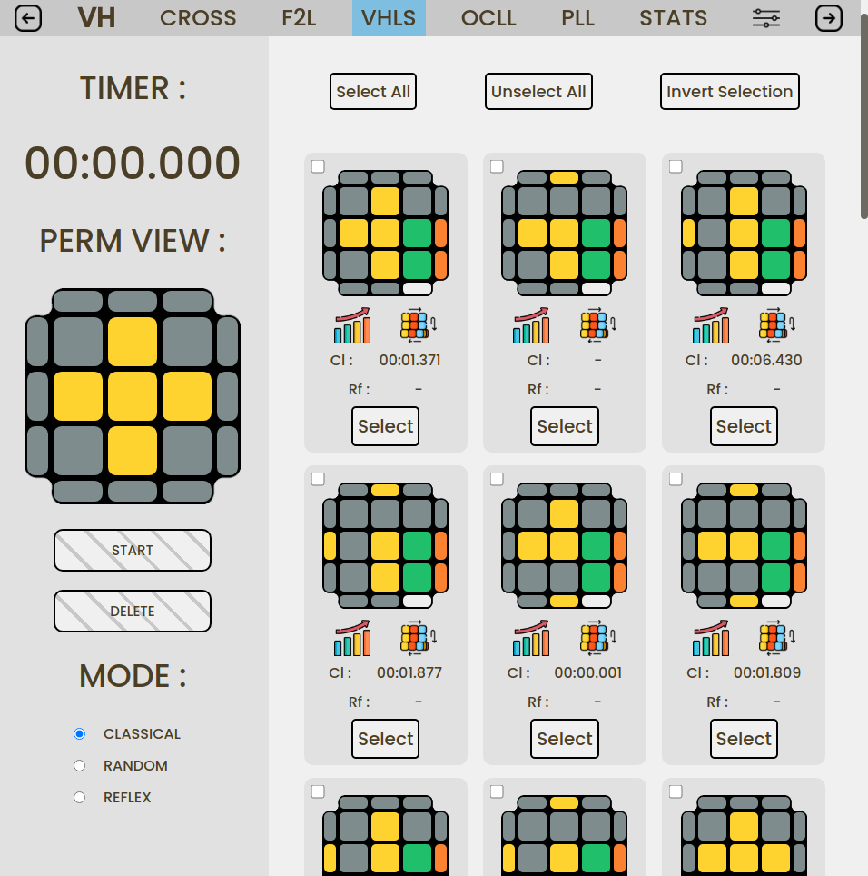Open the settings sliders icon
This screenshot has height=876, width=868.
tap(766, 18)
